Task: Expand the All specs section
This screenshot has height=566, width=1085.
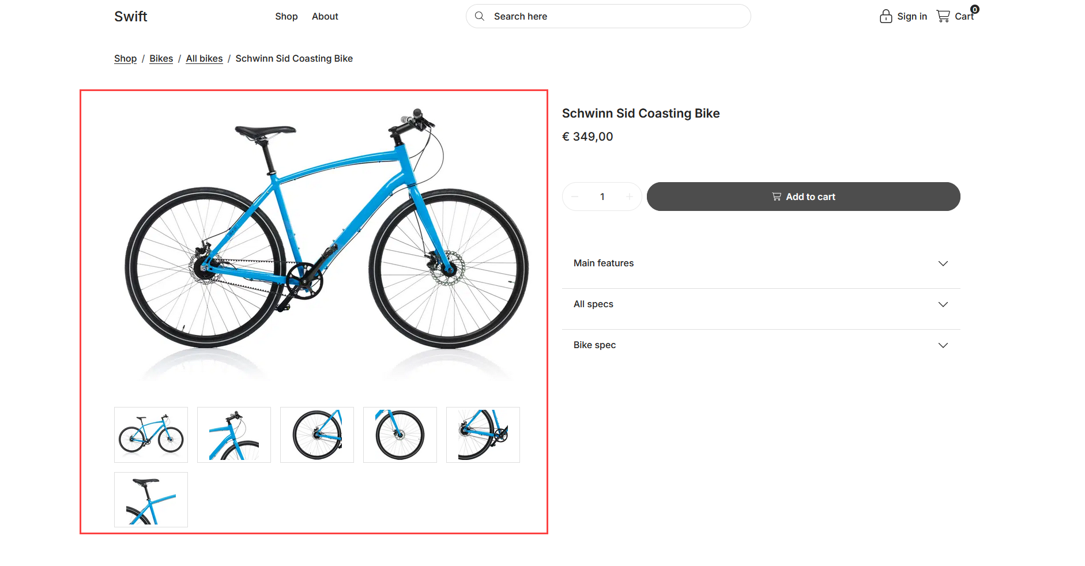Action: tap(760, 304)
